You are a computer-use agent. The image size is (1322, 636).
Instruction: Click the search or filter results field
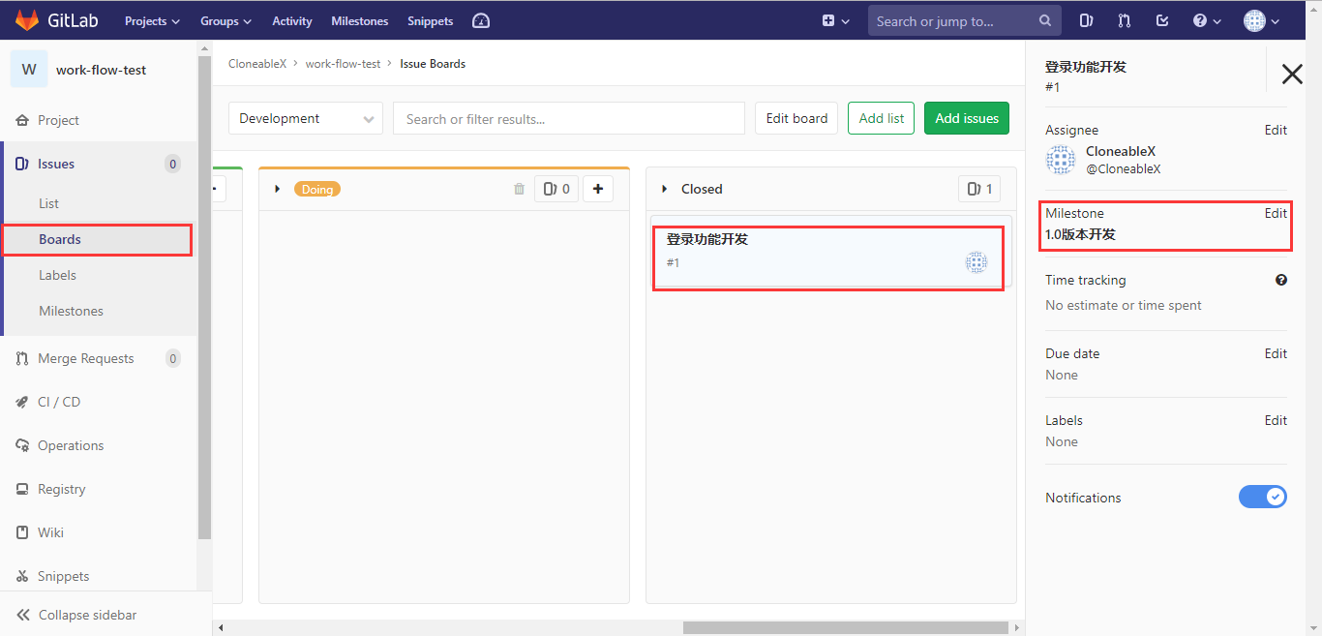tap(568, 117)
